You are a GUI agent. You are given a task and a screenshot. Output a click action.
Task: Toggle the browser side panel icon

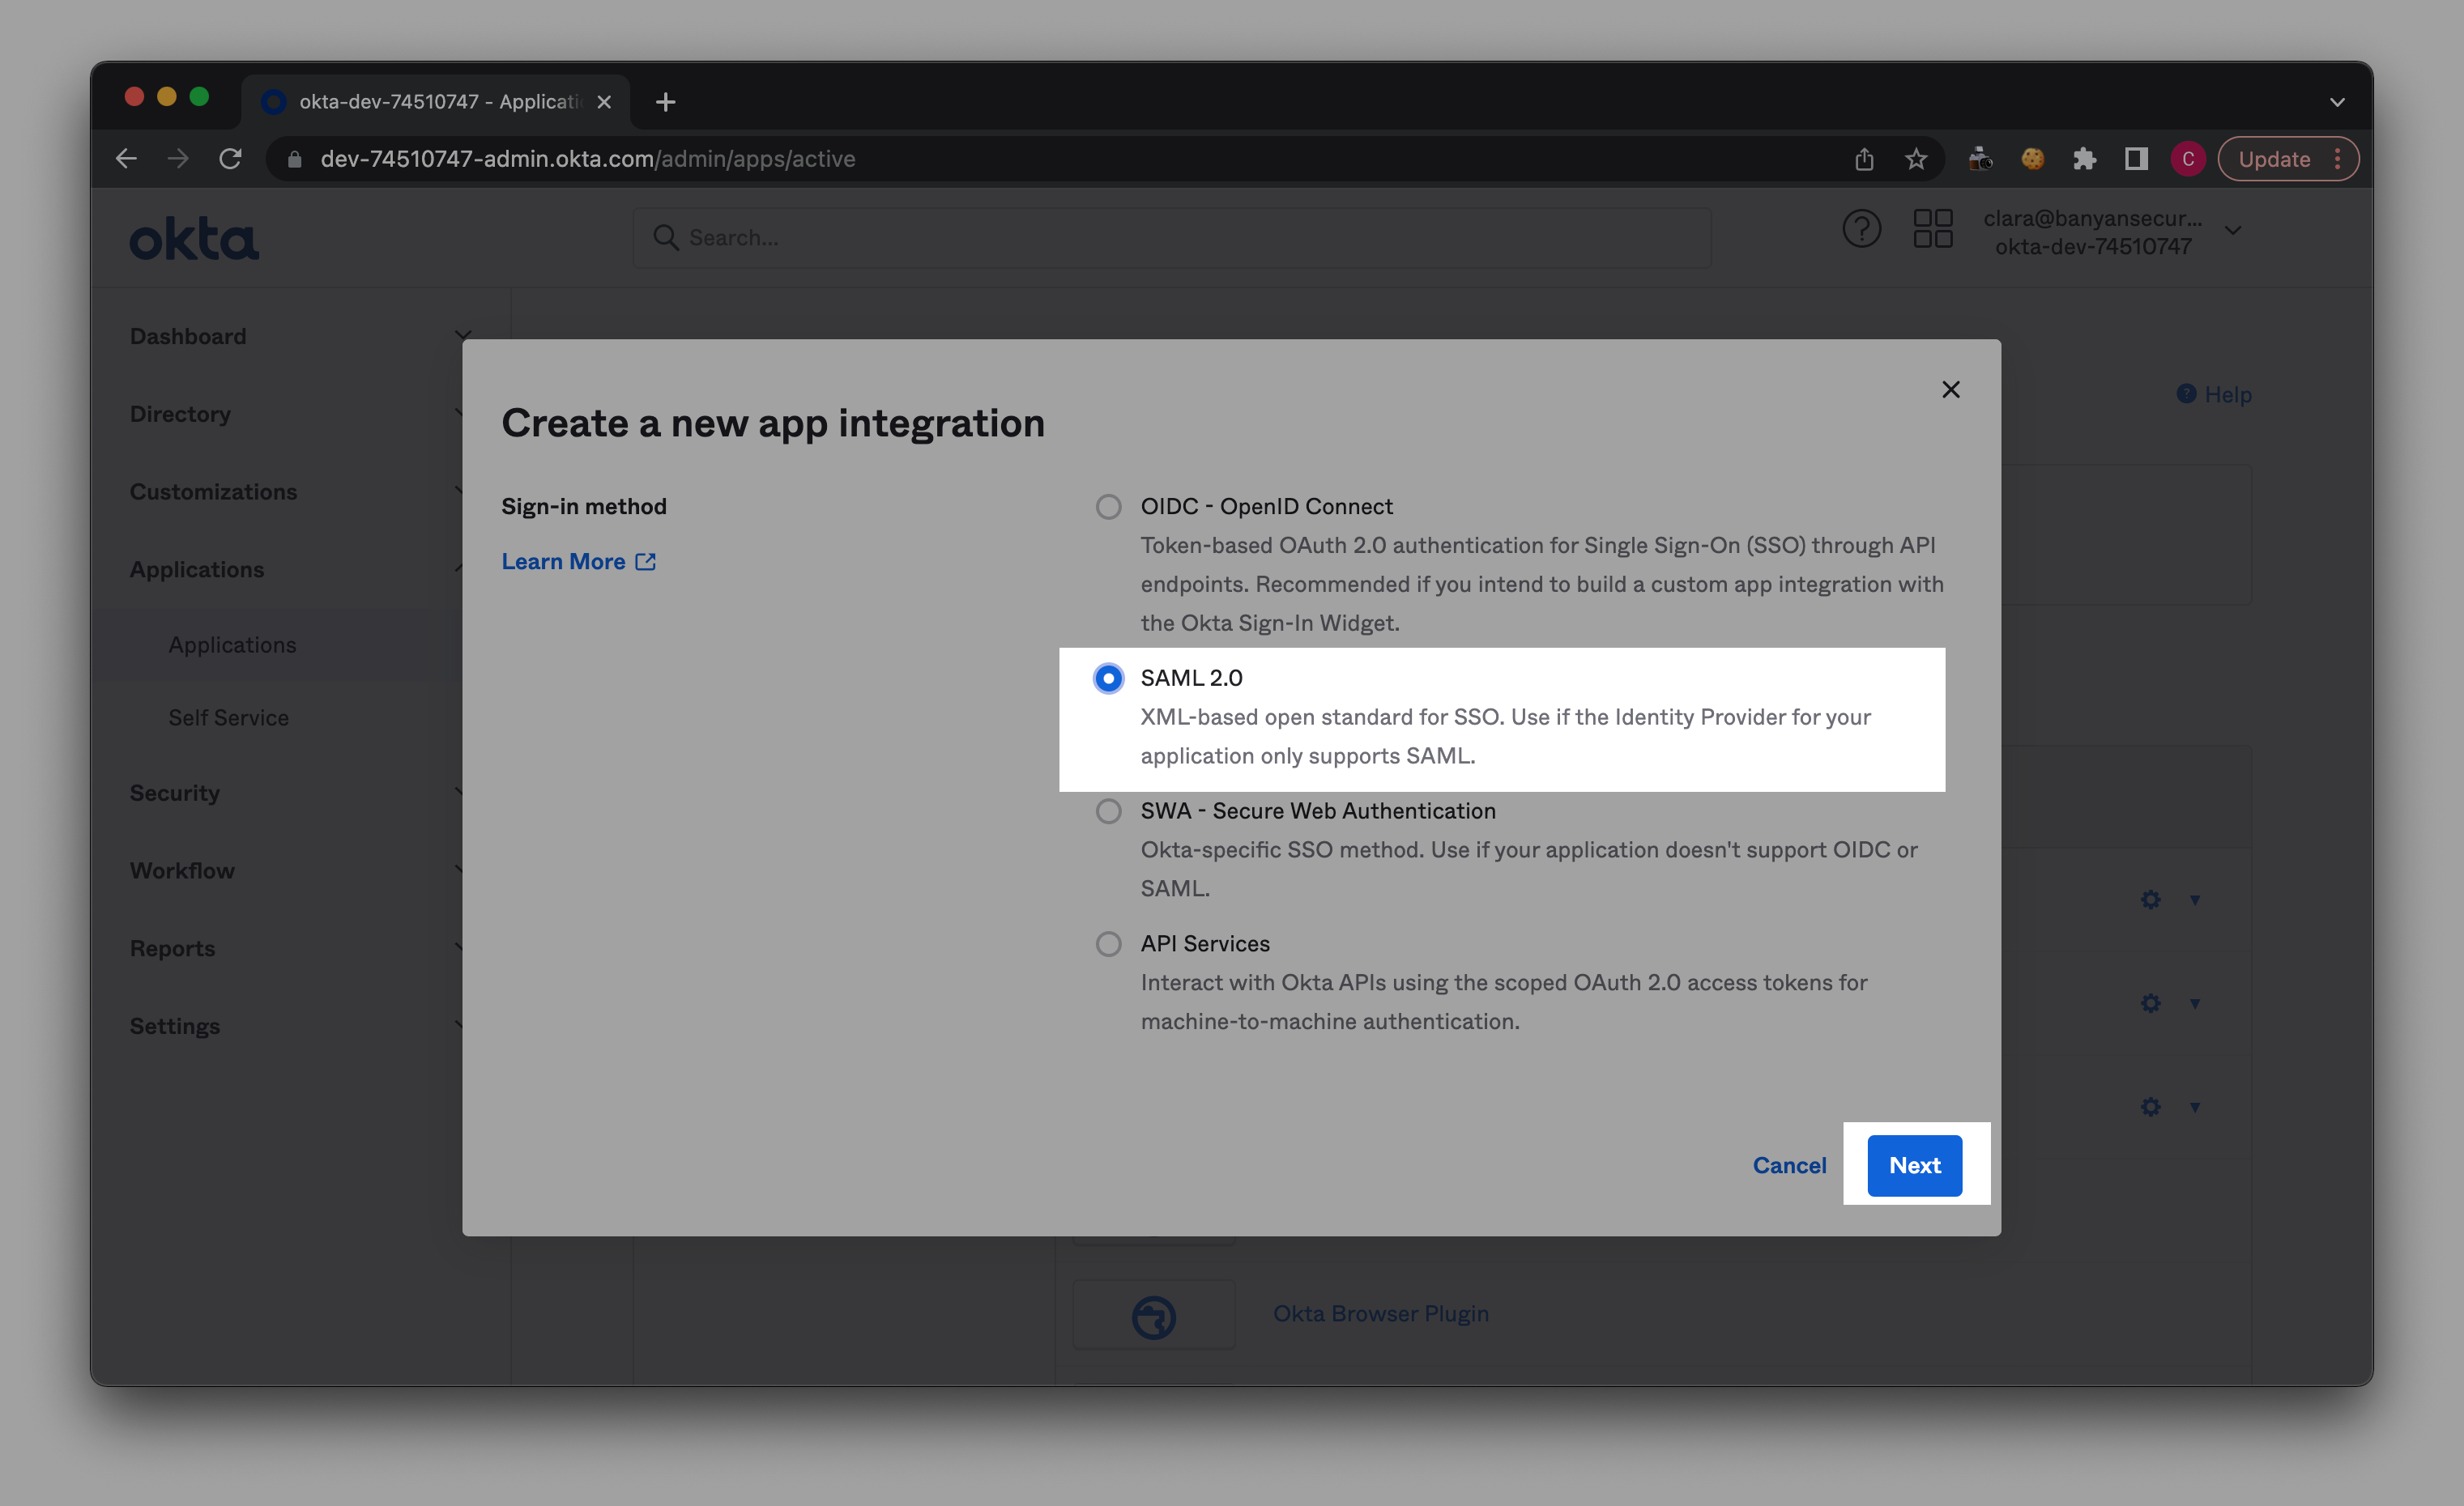click(x=2136, y=159)
